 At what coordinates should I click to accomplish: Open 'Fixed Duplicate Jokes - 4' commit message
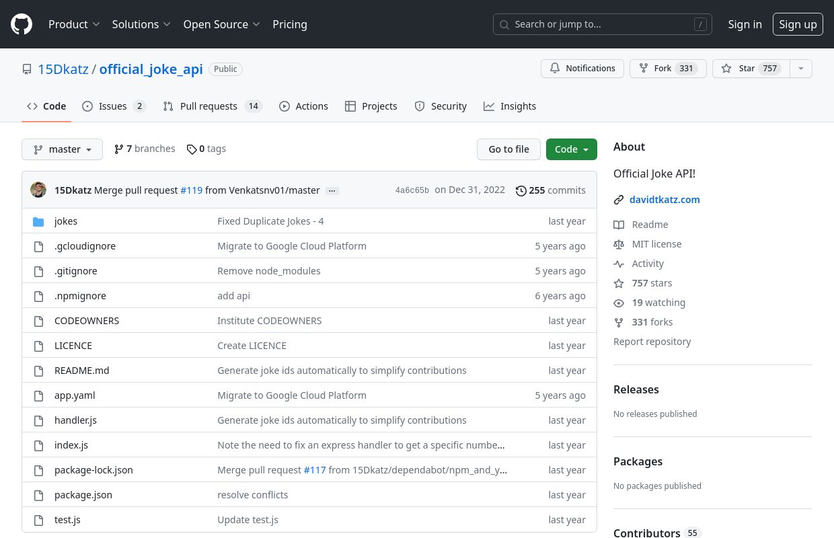pos(270,221)
